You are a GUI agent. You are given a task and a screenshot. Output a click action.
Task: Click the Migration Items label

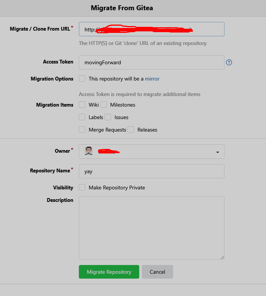tap(55, 105)
